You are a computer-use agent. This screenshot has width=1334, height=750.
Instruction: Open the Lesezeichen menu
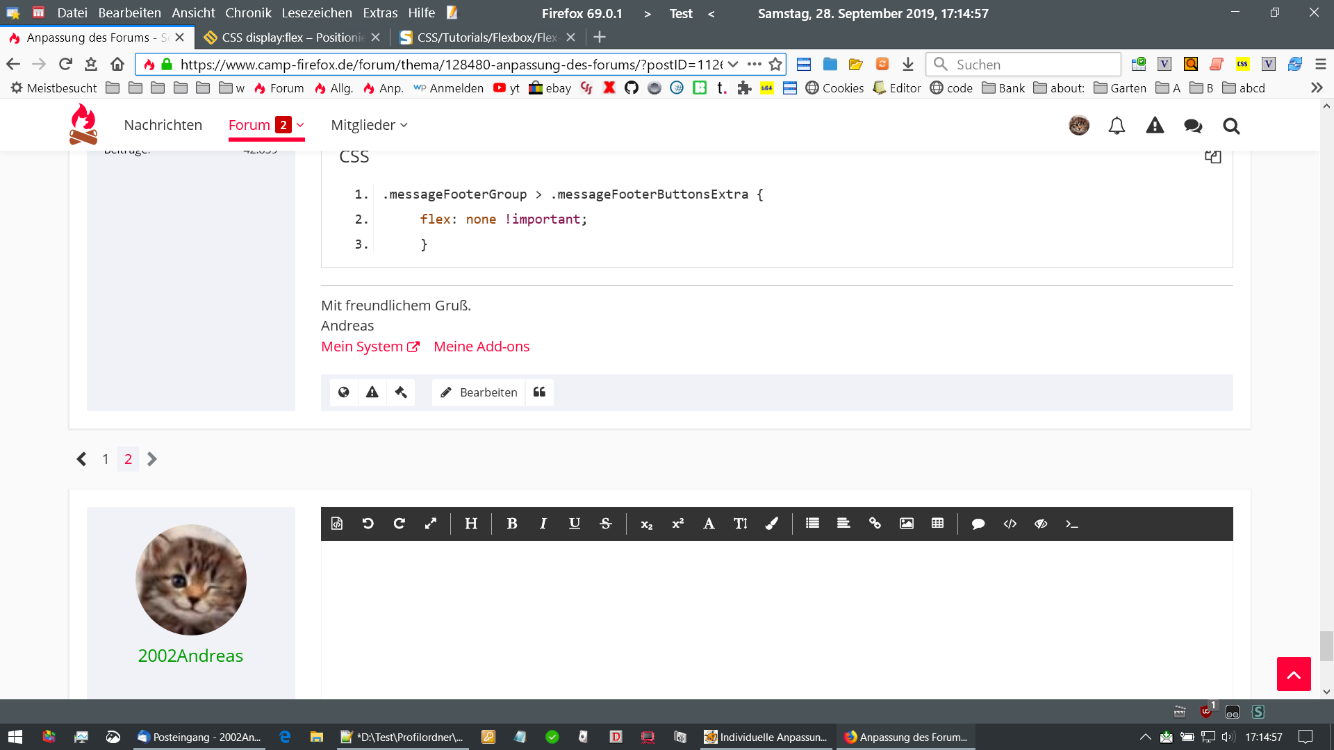pyautogui.click(x=316, y=13)
